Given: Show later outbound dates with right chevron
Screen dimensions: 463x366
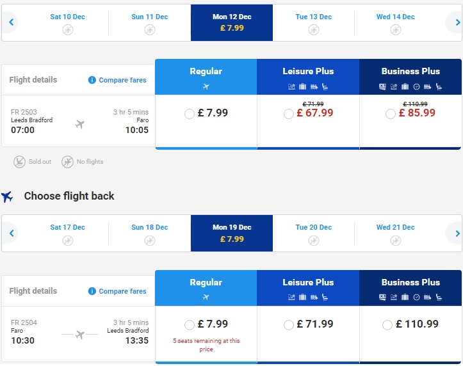Looking at the screenshot, I should (457, 22).
